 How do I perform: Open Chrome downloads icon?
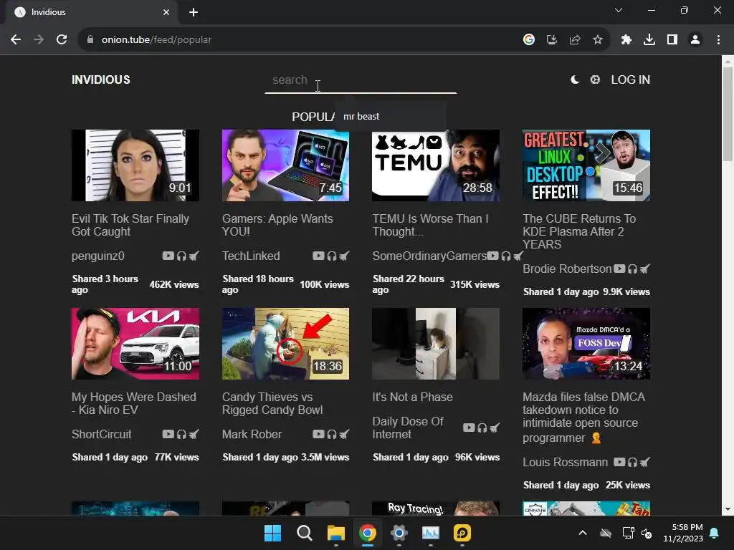[x=649, y=40]
